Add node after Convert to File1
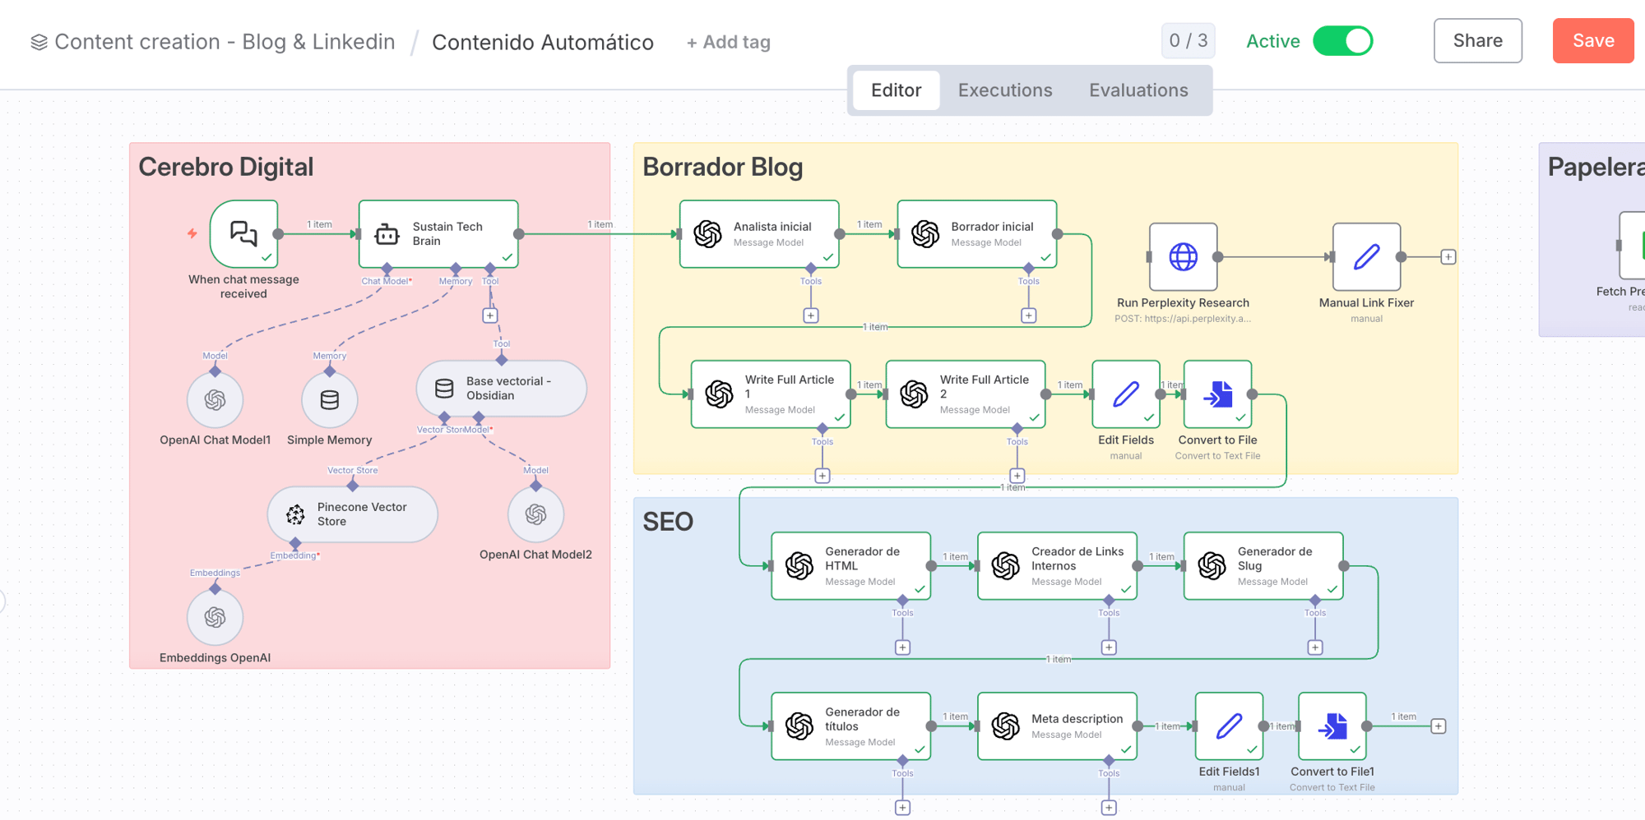 pos(1438,726)
